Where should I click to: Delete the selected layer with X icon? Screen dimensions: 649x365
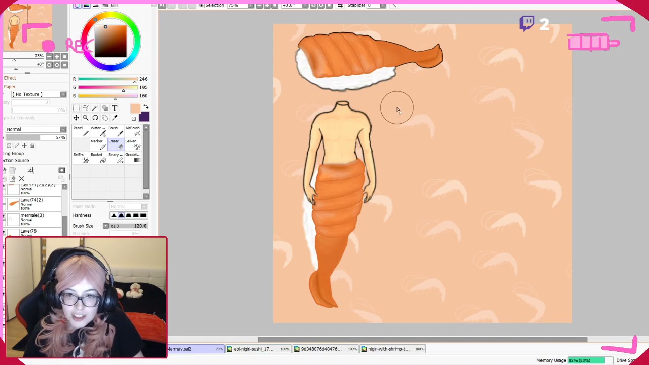[21, 178]
